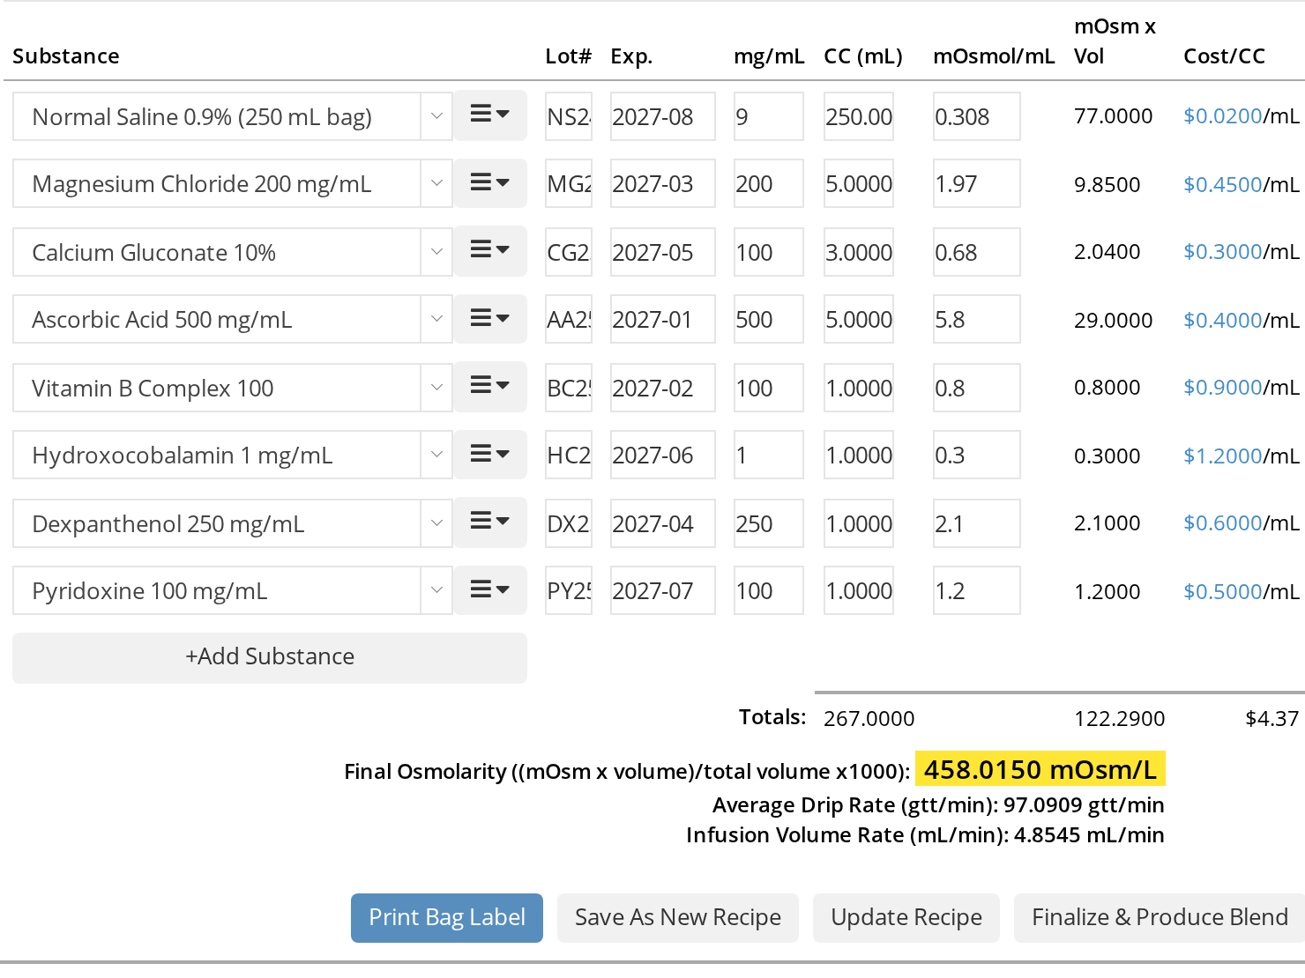Select the totals volume value 267.0000

(869, 719)
